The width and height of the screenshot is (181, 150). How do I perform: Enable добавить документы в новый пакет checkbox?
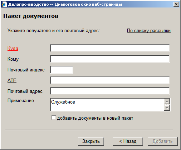(x=54, y=118)
